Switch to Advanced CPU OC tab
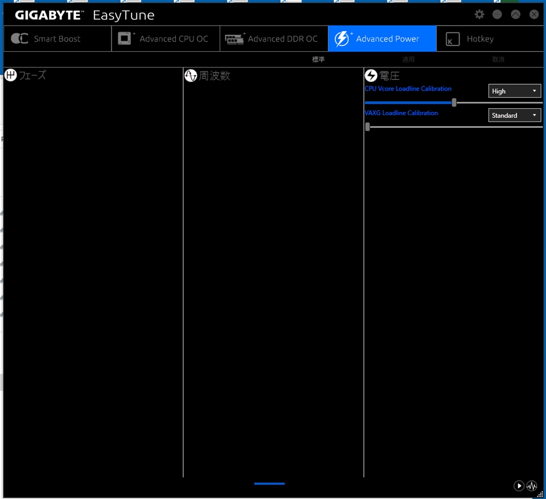Screen dimensions: 546x499 pyautogui.click(x=166, y=39)
